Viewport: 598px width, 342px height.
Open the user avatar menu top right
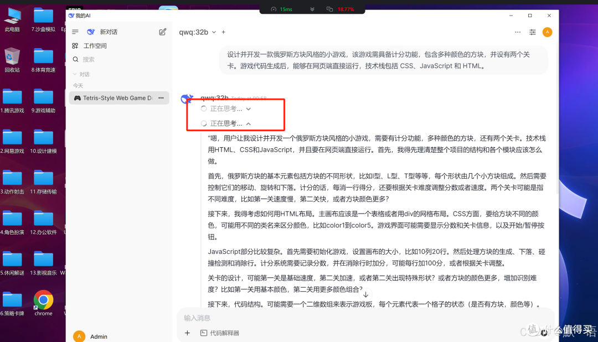pyautogui.click(x=547, y=32)
